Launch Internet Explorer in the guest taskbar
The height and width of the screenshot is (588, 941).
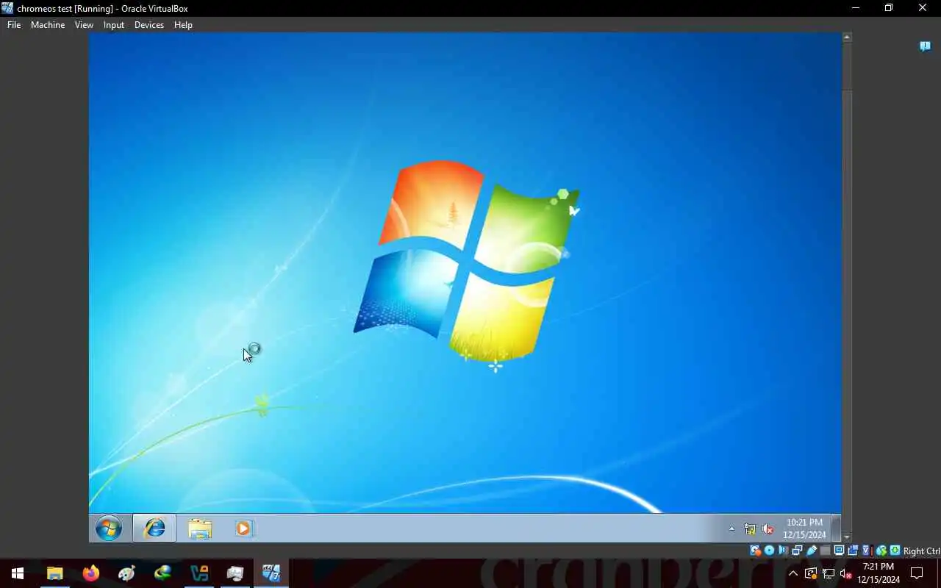pos(154,528)
